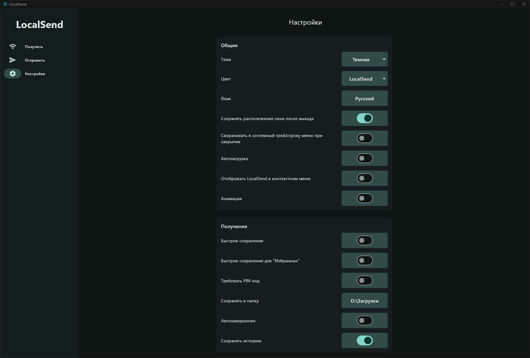Disable saving window position after exit

pos(365,118)
